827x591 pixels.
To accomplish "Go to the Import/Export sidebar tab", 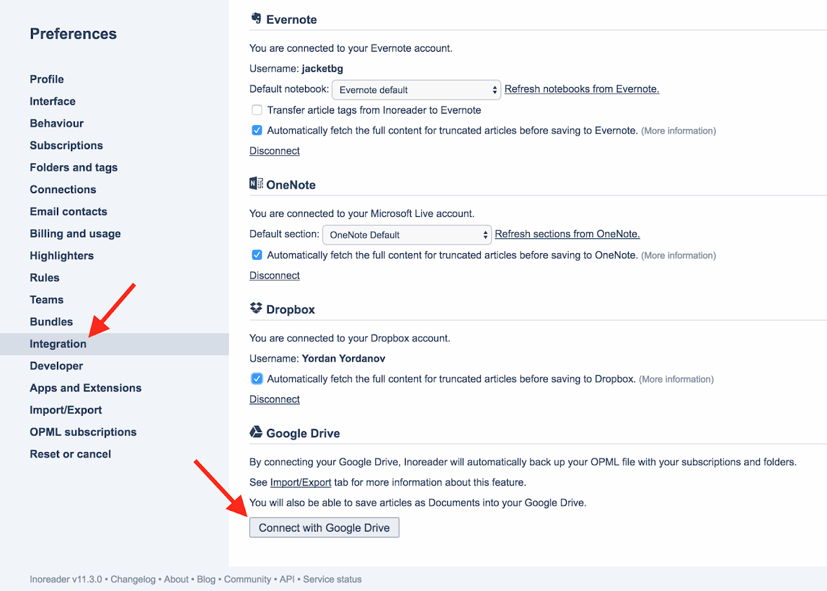I will coord(66,410).
